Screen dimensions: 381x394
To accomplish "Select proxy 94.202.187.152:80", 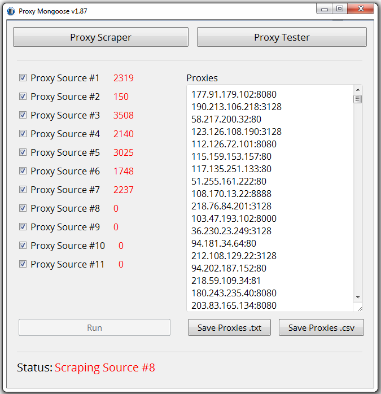I will [x=229, y=268].
